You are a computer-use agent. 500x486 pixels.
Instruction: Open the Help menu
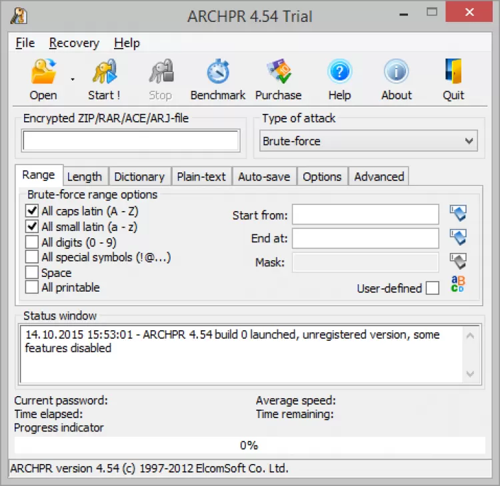[x=127, y=43]
